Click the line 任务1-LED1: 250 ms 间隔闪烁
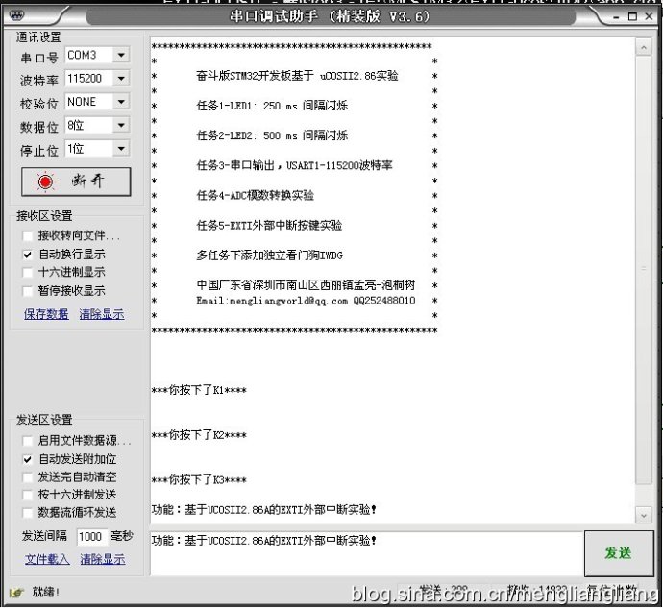 pos(272,106)
